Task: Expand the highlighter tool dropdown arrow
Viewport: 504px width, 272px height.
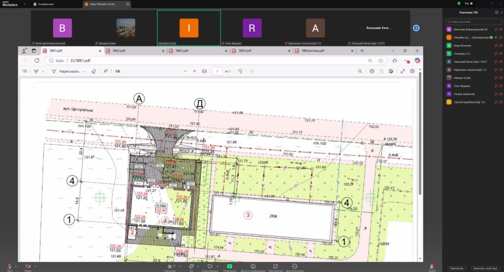Action: (43, 71)
